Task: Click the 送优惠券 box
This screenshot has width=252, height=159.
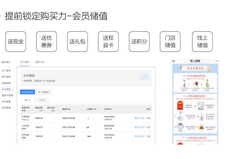Action: [46, 42]
